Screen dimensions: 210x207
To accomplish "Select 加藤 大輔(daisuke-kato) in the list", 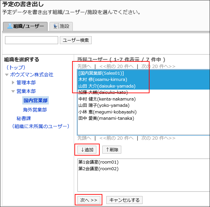I will [x=144, y=93].
